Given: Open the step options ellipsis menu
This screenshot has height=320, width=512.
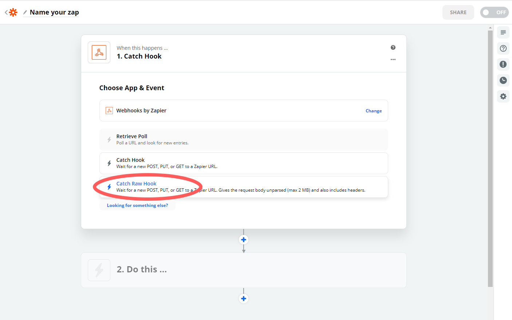Looking at the screenshot, I should (x=393, y=59).
